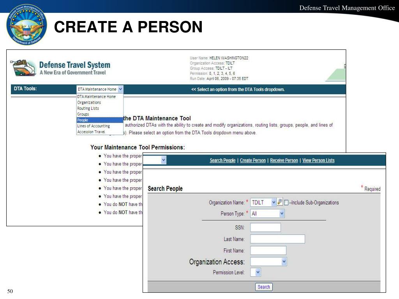Open the Organization Name TDILT dropdown
399x299 pixels.
point(263,202)
